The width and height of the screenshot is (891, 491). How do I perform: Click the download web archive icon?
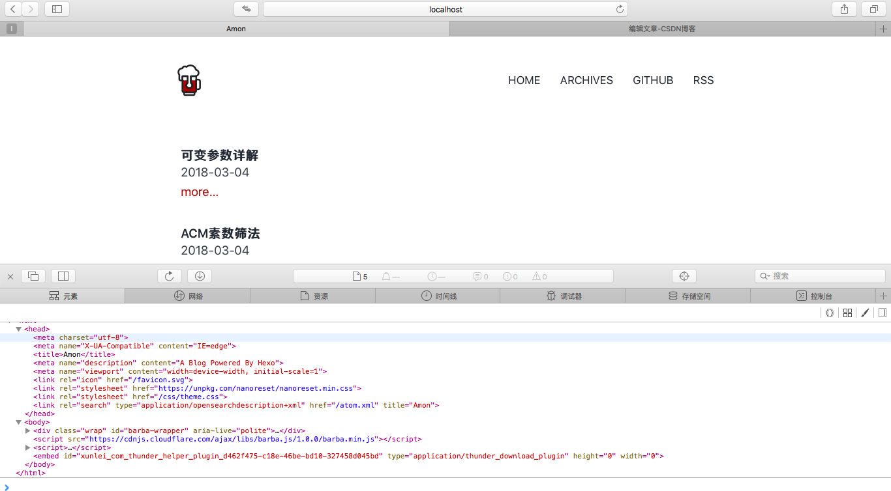pyautogui.click(x=200, y=276)
